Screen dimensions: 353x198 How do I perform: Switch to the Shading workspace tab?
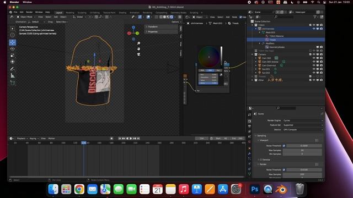tap(122, 13)
